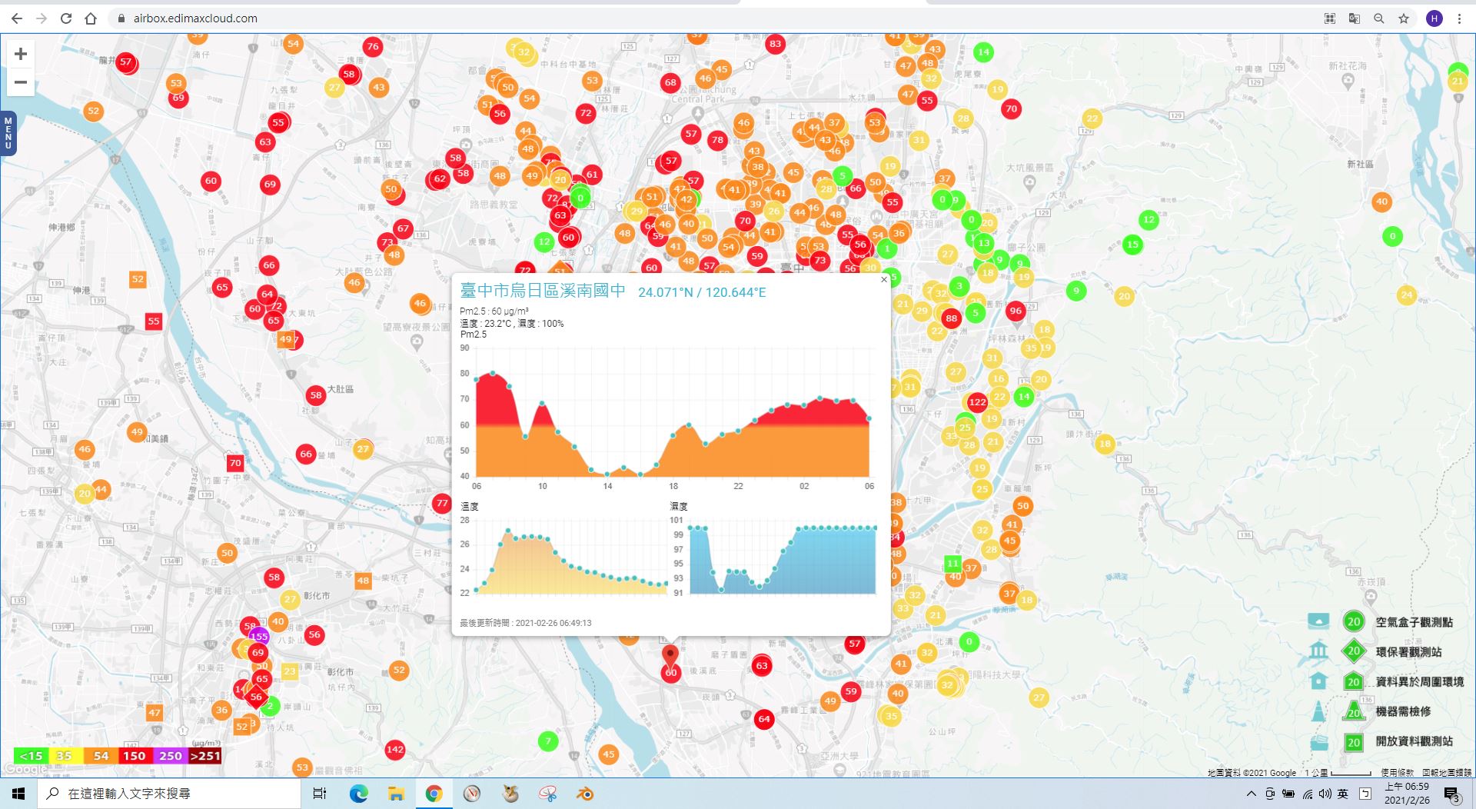Open the browser zoom magnifier icon
The height and width of the screenshot is (809, 1476).
[x=1379, y=18]
